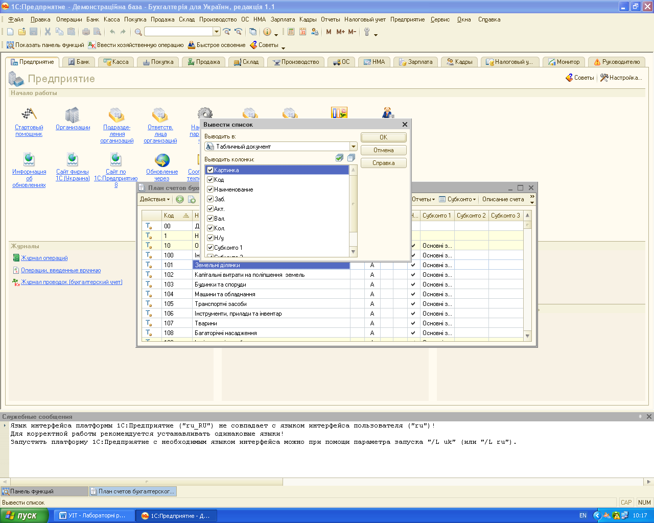The image size is (654, 523).
Task: Switch to the Производство tab
Action: tap(296, 62)
